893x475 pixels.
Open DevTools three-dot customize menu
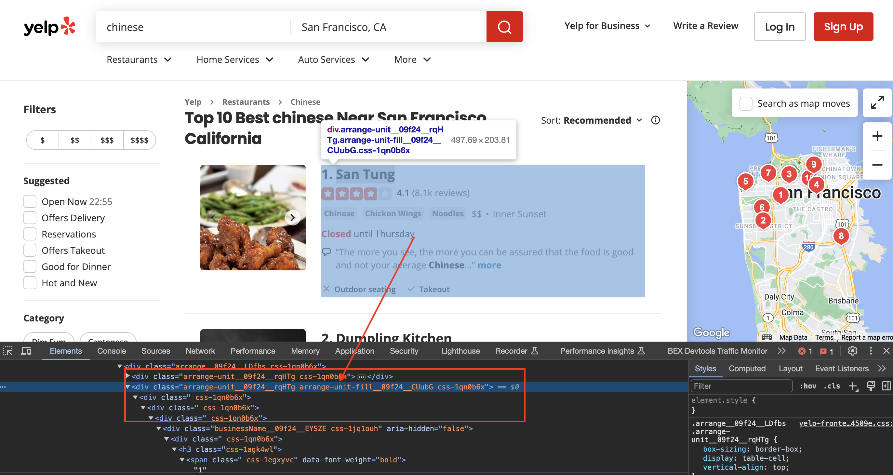(871, 351)
